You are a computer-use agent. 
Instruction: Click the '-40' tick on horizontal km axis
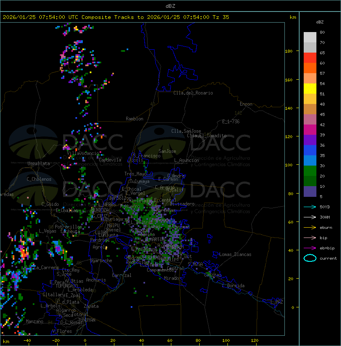[x=27, y=341]
